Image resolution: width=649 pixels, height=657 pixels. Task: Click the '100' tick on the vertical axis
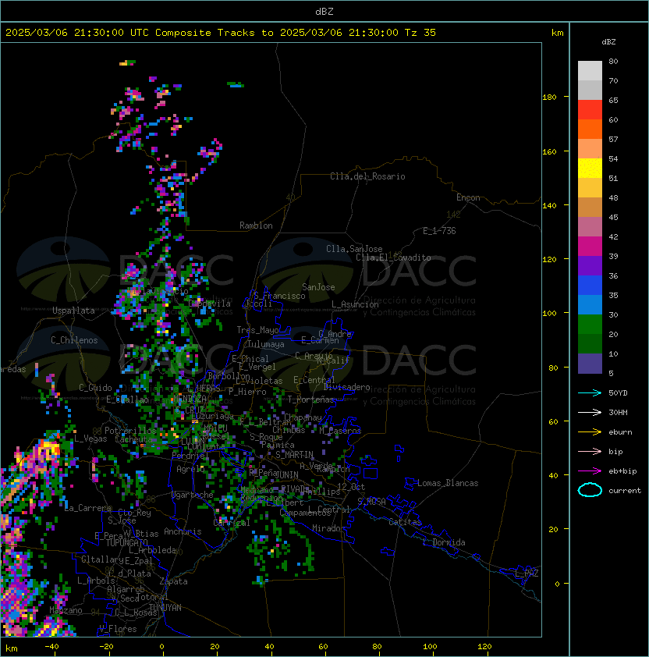pos(549,314)
